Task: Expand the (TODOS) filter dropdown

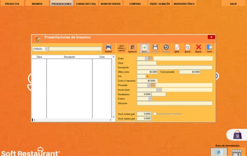Action: coord(47,49)
